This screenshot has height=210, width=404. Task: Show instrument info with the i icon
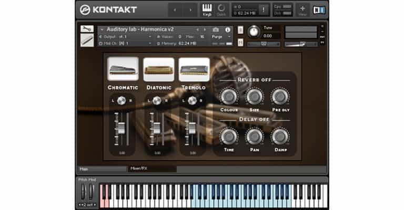(x=227, y=30)
